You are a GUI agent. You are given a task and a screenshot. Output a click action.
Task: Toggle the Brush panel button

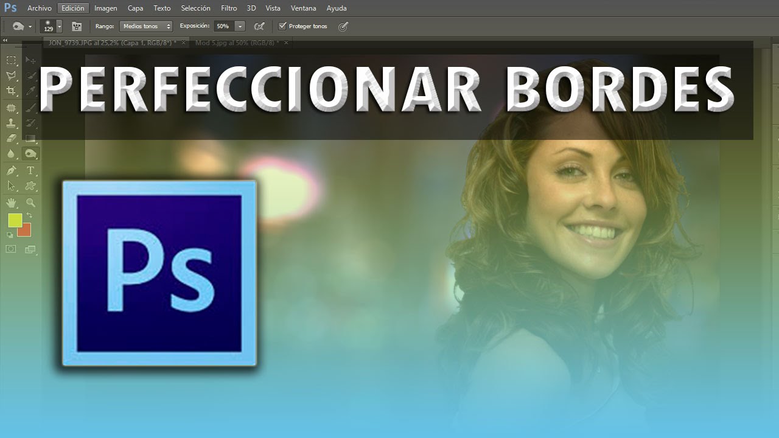tap(77, 26)
